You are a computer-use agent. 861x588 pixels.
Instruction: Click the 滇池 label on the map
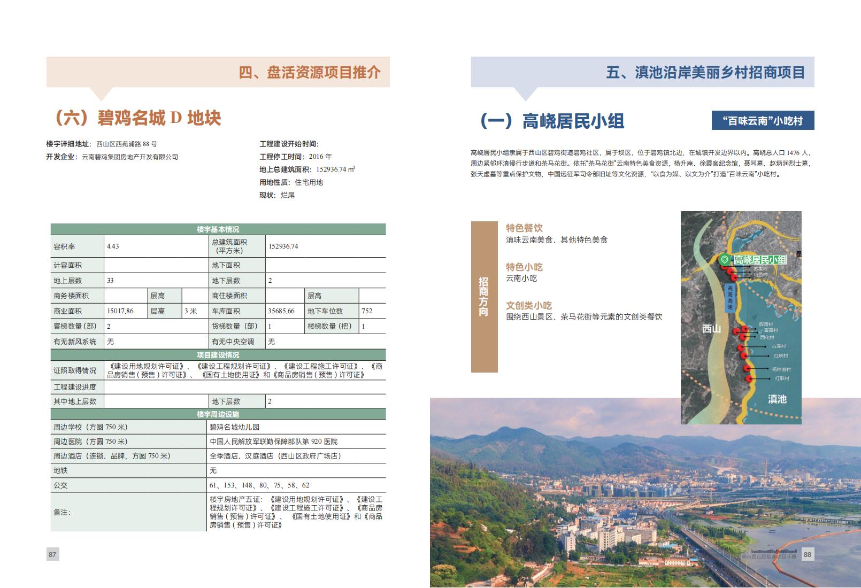[777, 399]
